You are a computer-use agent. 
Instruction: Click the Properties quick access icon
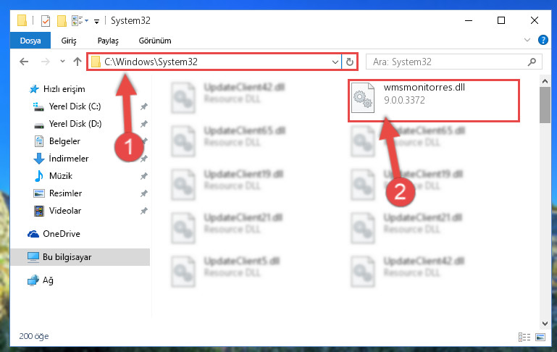(46, 21)
